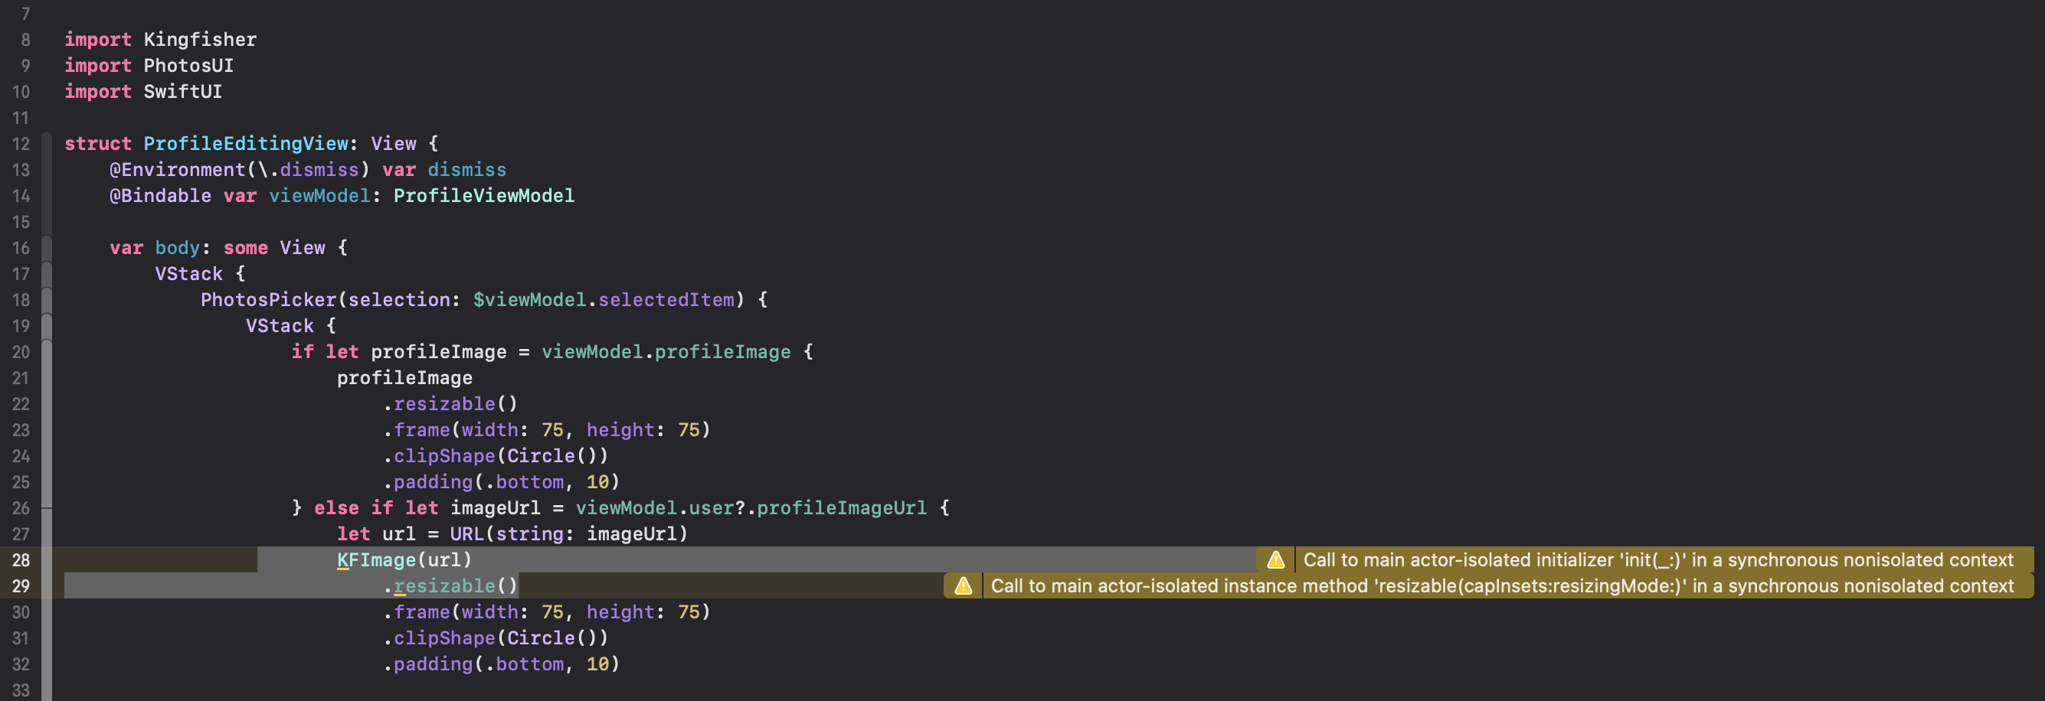Click line number 29 in the gutter
Image resolution: width=2045 pixels, height=701 pixels.
(x=21, y=586)
